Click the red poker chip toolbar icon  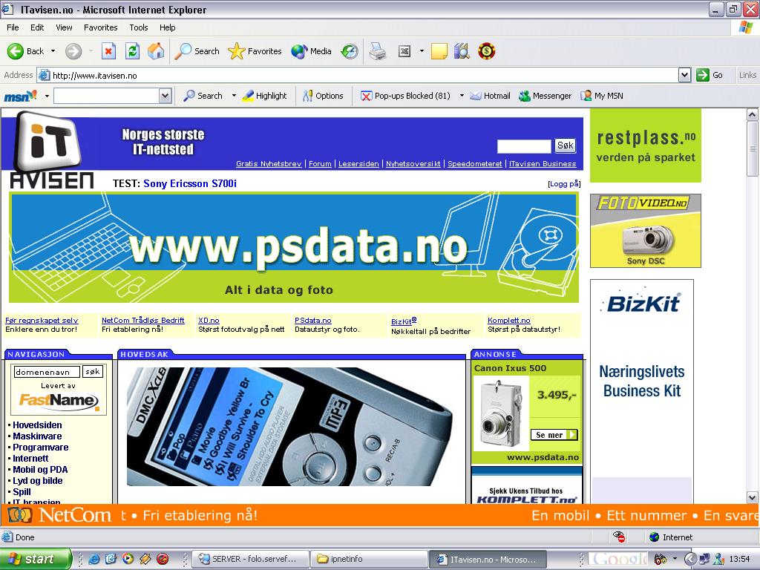click(486, 51)
